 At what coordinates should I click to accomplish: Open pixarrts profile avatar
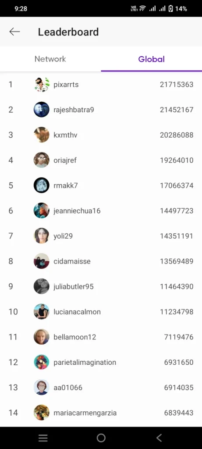pyautogui.click(x=42, y=85)
